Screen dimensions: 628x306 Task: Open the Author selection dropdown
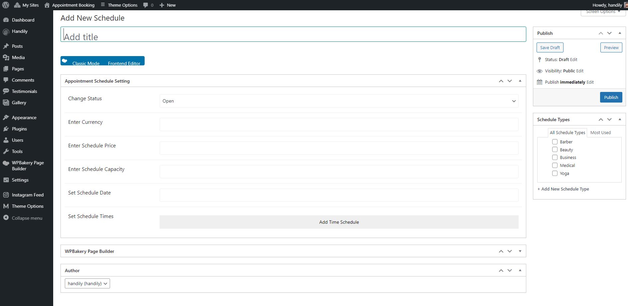(87, 283)
